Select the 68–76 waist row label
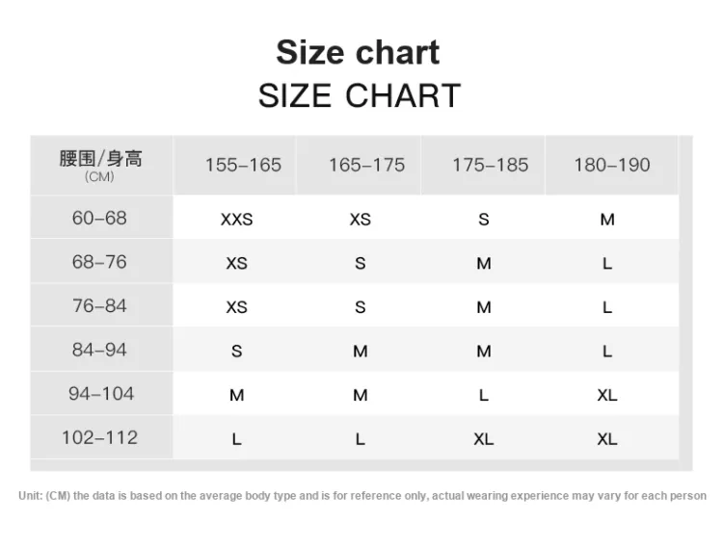The height and width of the screenshot is (549, 723). pos(99,262)
